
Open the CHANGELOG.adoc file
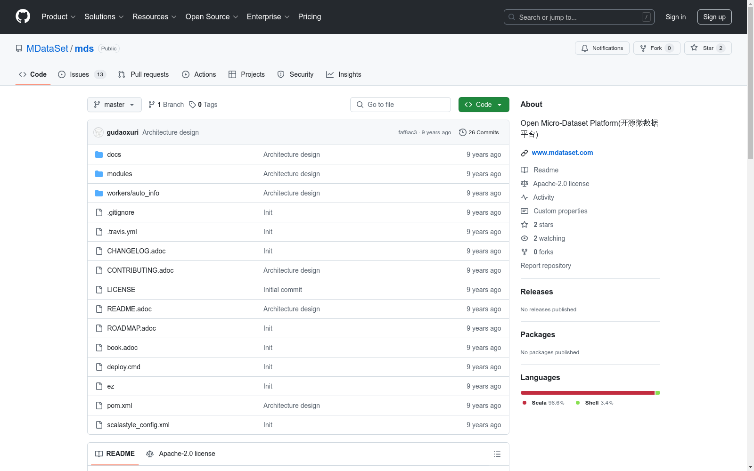pyautogui.click(x=136, y=251)
